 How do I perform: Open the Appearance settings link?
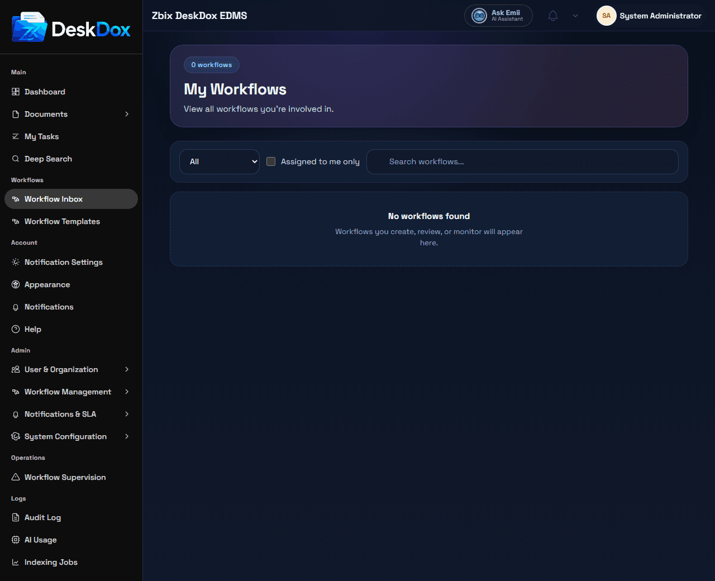tap(71, 284)
